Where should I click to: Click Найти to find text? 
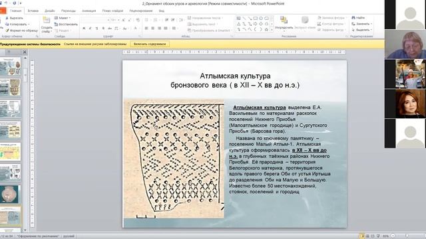pos(358,18)
